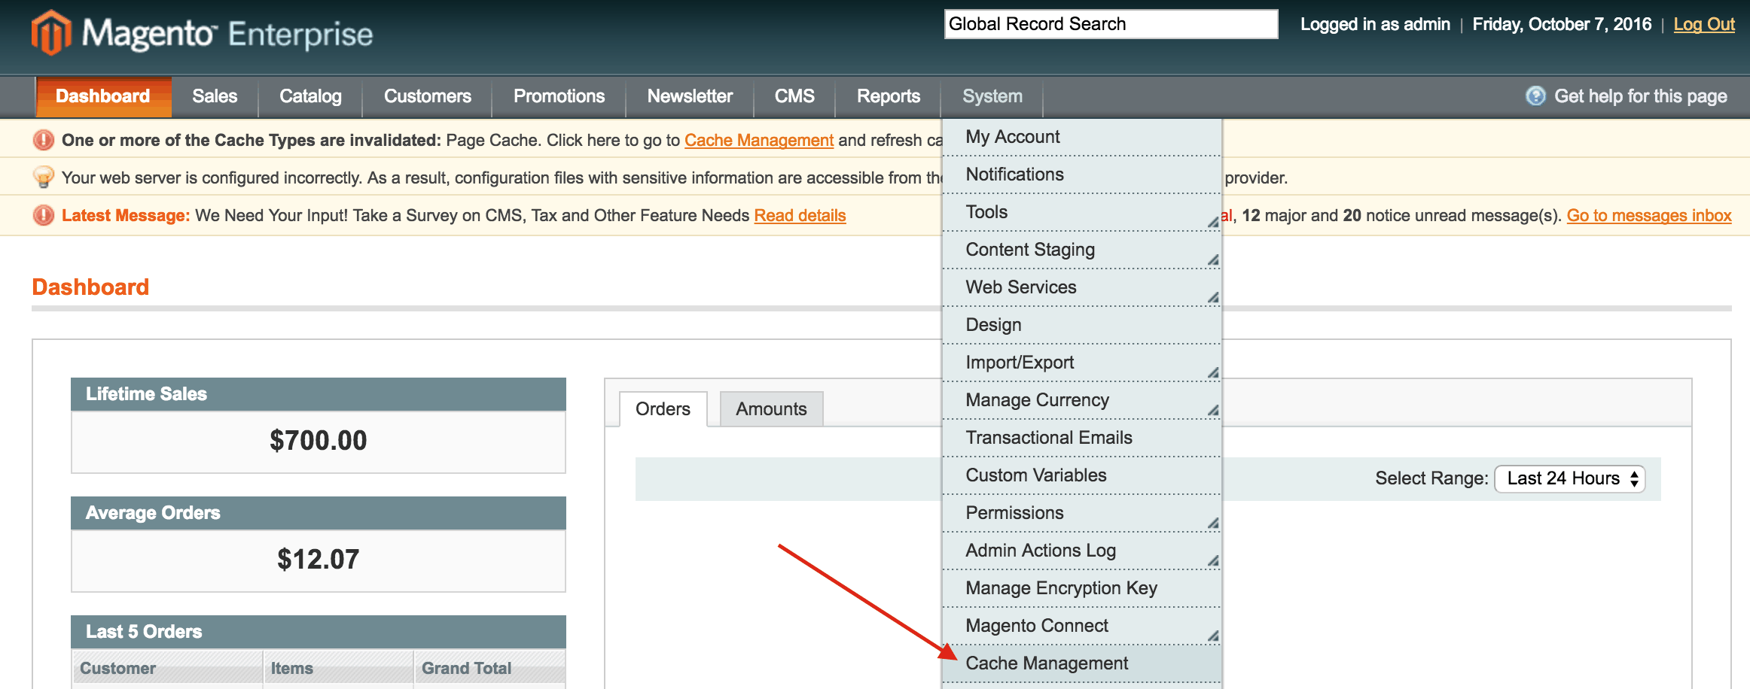The width and height of the screenshot is (1750, 689).
Task: Select Cache Management from the System menu
Action: click(1047, 663)
